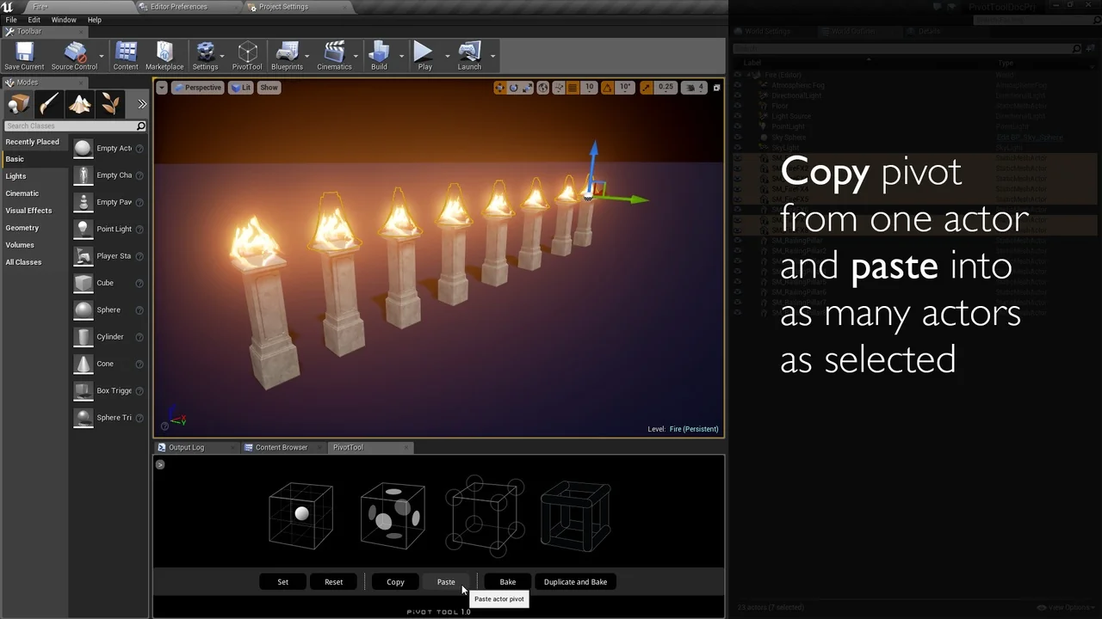Click the Build toolbar icon
The image size is (1102, 619).
[x=379, y=54]
